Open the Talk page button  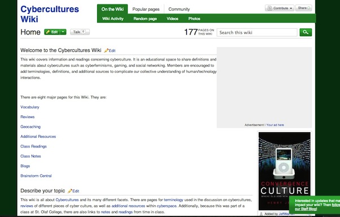coord(80,32)
